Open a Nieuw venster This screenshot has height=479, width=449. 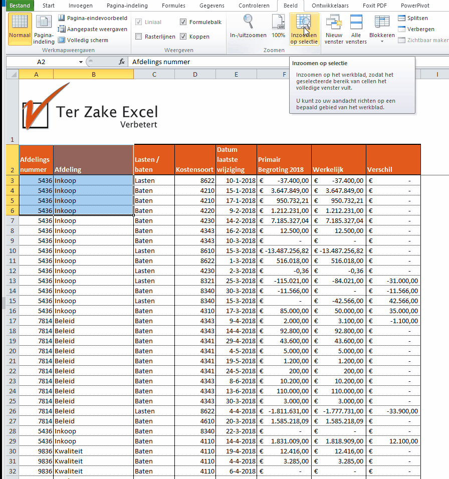pyautogui.click(x=334, y=29)
